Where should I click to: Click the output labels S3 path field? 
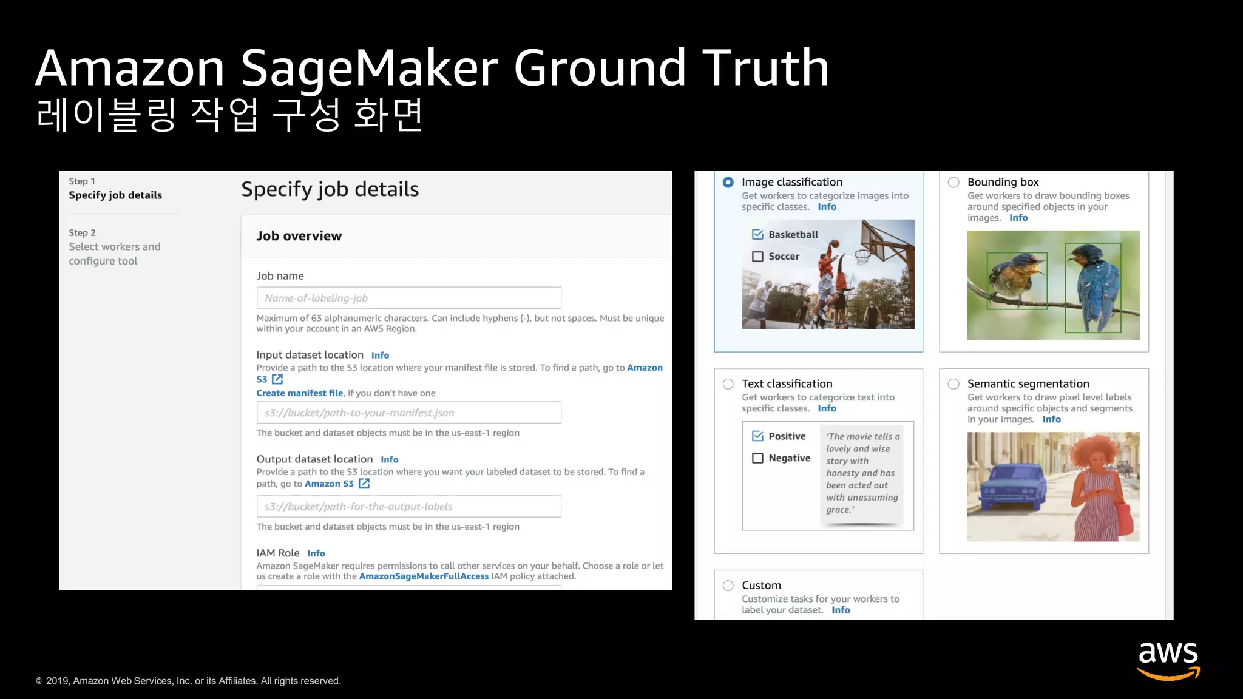[x=408, y=507]
